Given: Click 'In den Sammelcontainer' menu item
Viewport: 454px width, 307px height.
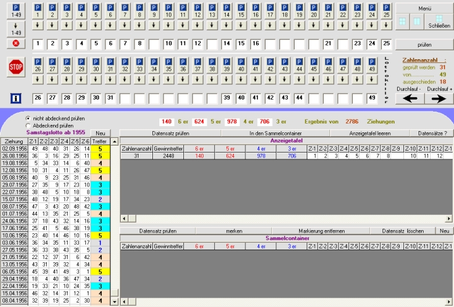Looking at the screenshot, I should pos(274,133).
